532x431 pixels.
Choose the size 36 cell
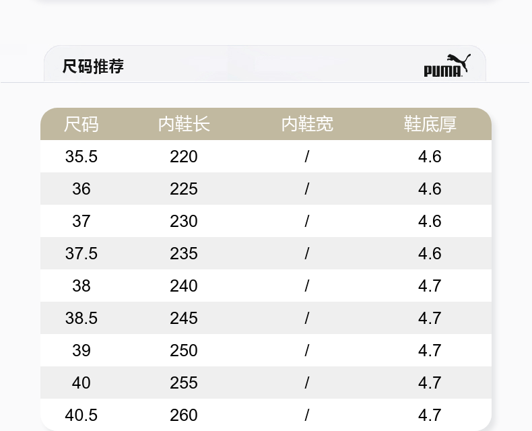pyautogui.click(x=81, y=189)
